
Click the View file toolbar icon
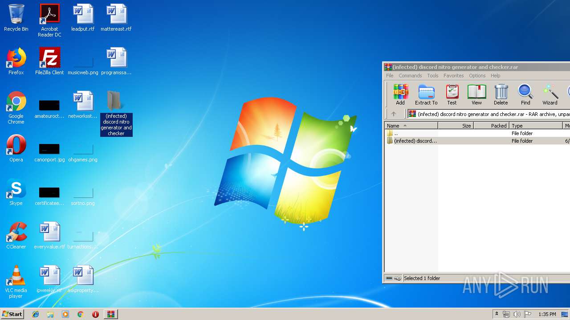(476, 95)
